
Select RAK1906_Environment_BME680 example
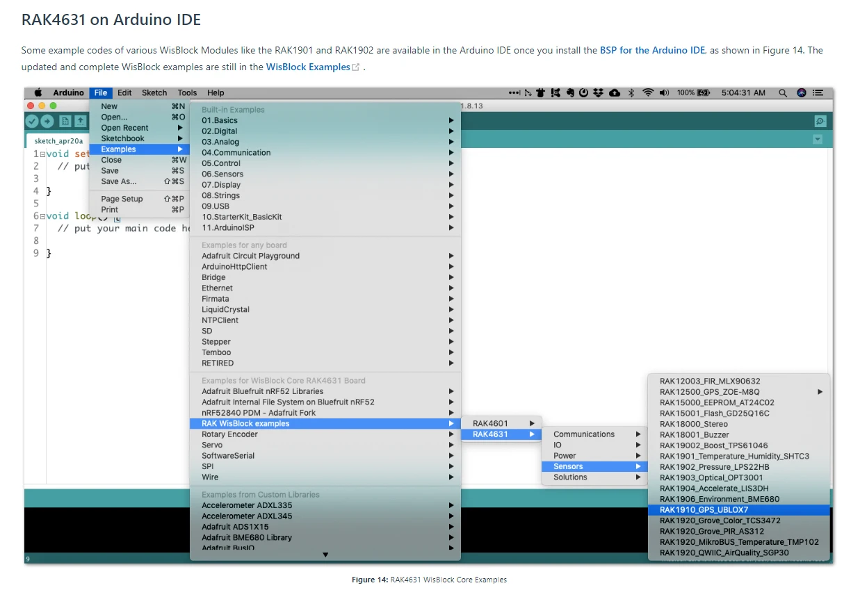739,499
